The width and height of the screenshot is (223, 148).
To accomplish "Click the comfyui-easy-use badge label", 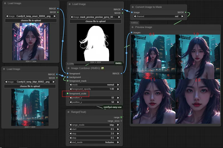I will pyautogui.click(x=112, y=107).
